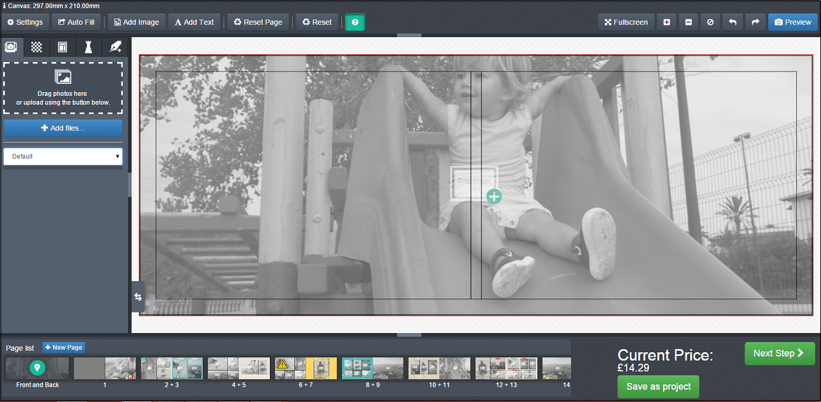821x402 pixels.
Task: Undo the last action
Action: [733, 22]
